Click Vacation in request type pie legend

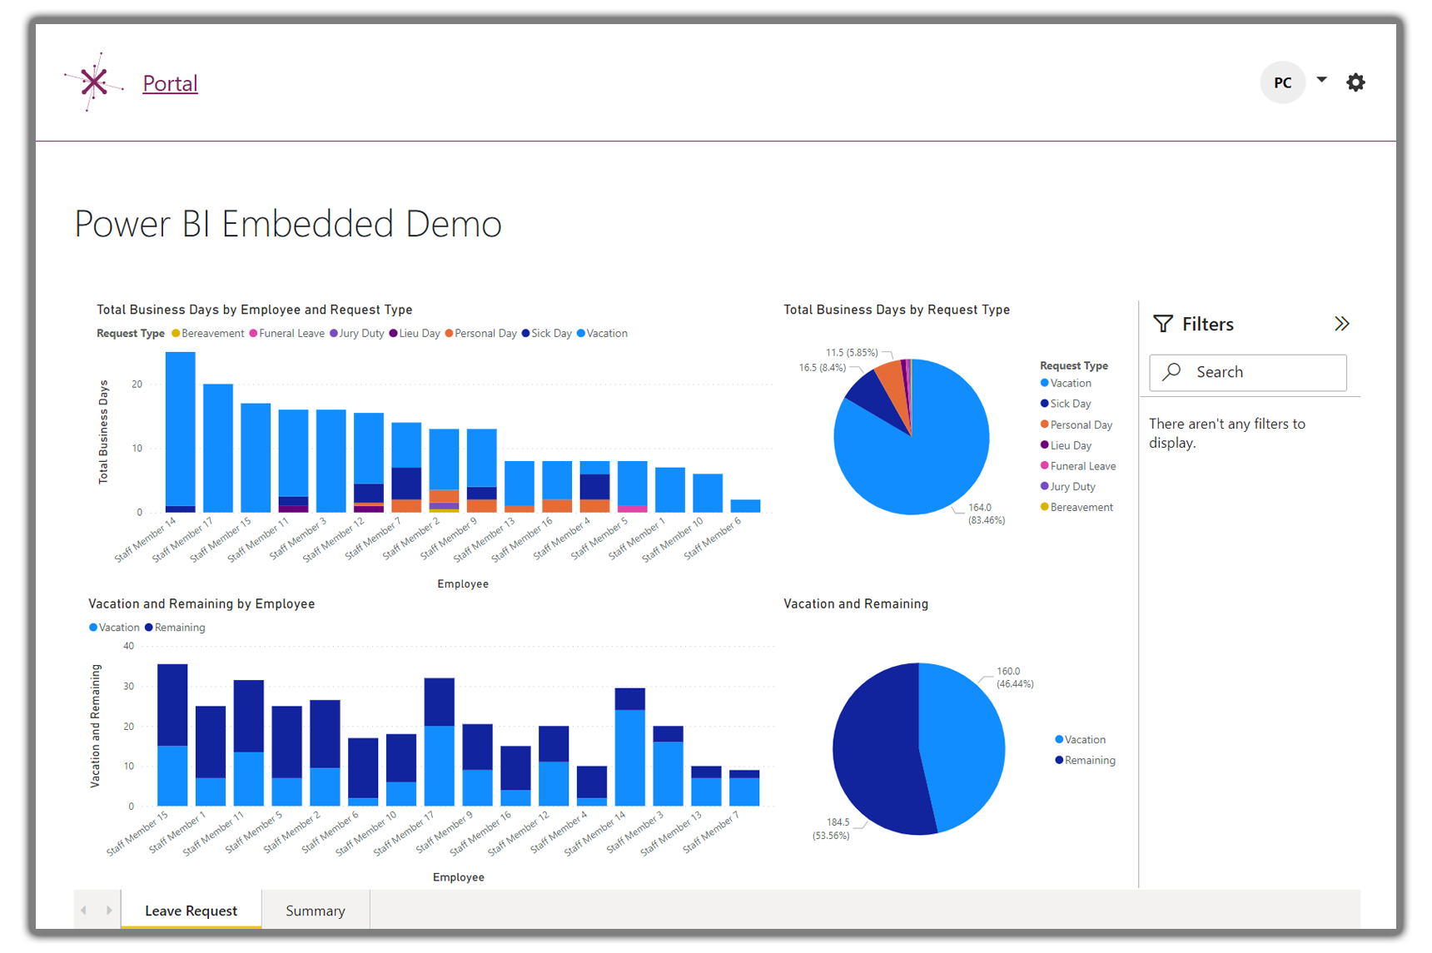1066,384
